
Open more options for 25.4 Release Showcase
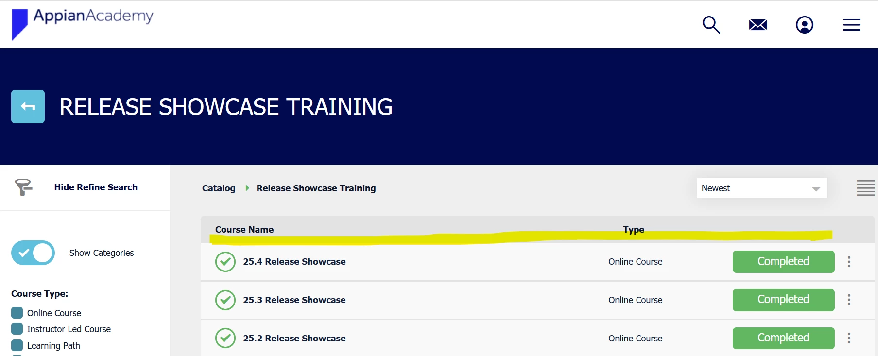(x=849, y=262)
